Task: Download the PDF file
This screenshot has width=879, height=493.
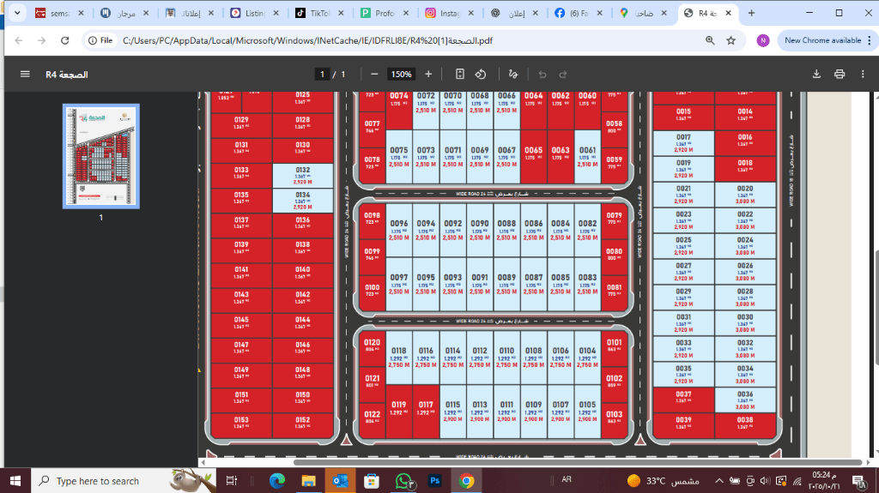Action: (x=816, y=75)
